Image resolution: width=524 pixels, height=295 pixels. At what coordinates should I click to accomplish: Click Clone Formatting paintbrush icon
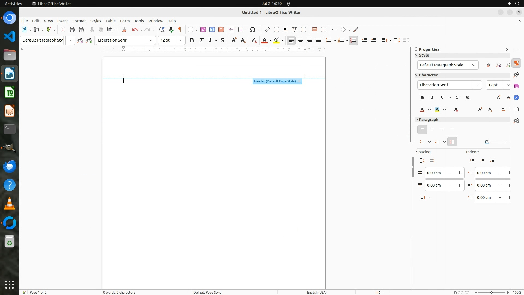pyautogui.click(x=124, y=29)
